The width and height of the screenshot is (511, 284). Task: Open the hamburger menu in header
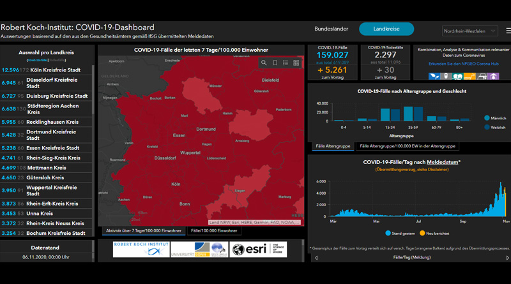click(x=508, y=31)
